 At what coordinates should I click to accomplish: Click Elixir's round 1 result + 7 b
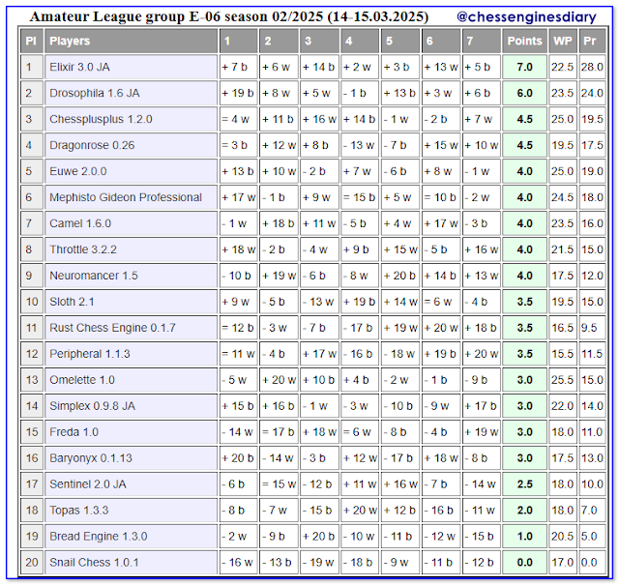coord(239,67)
